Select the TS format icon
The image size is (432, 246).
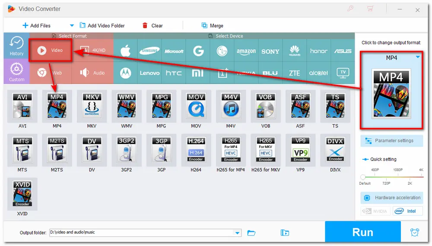coord(335,106)
